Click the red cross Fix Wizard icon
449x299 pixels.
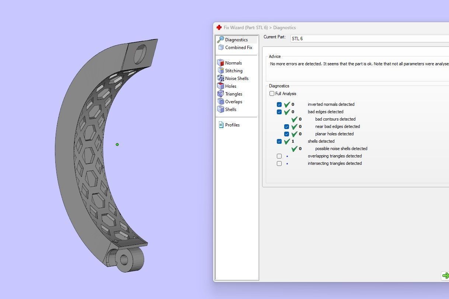pyautogui.click(x=219, y=27)
